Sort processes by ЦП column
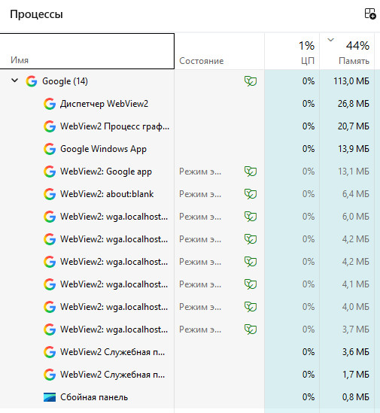Image resolution: width=380 pixels, height=413 pixels. coord(292,51)
